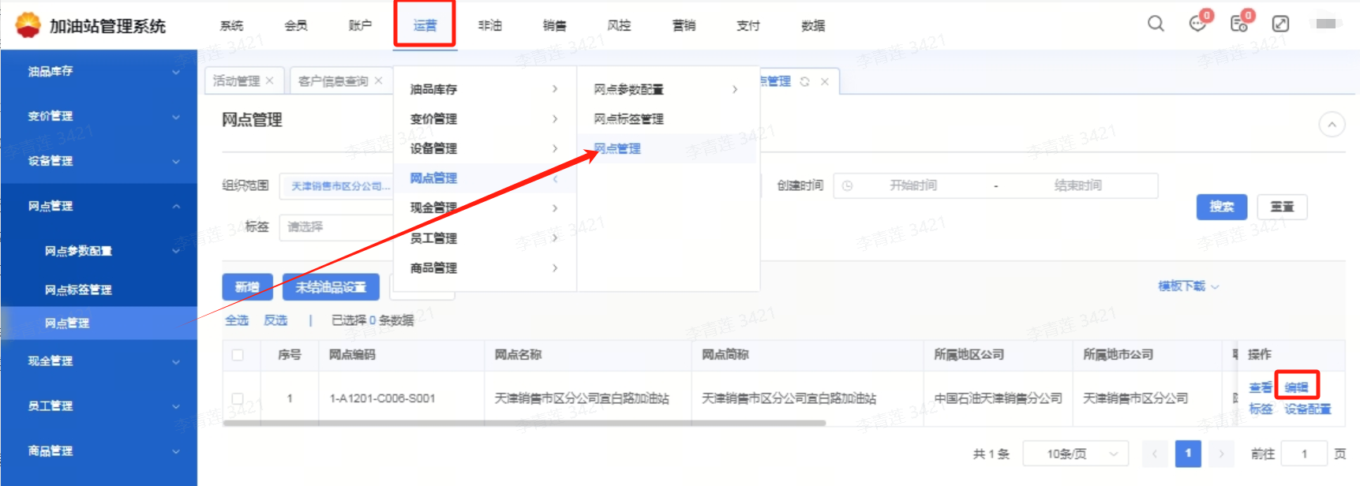The image size is (1360, 486).
Task: Click the 开始时间 date input field
Action: tap(913, 185)
